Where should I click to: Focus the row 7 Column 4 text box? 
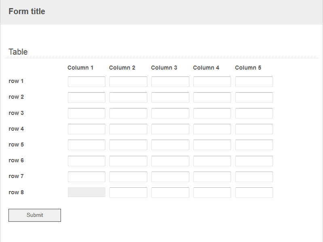coord(212,177)
